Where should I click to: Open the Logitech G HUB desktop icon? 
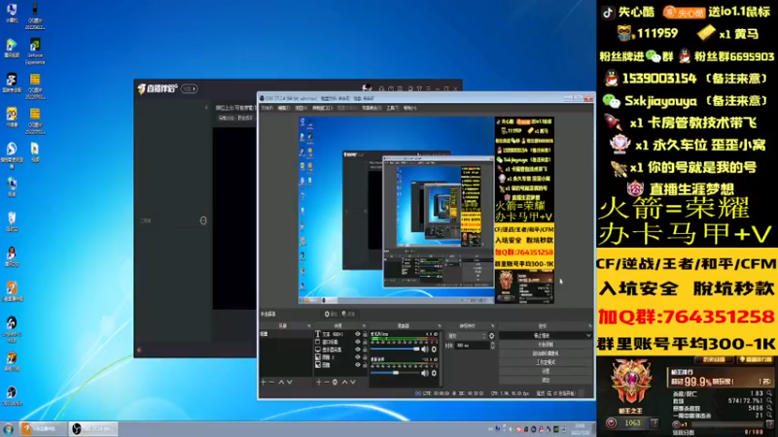click(x=12, y=329)
